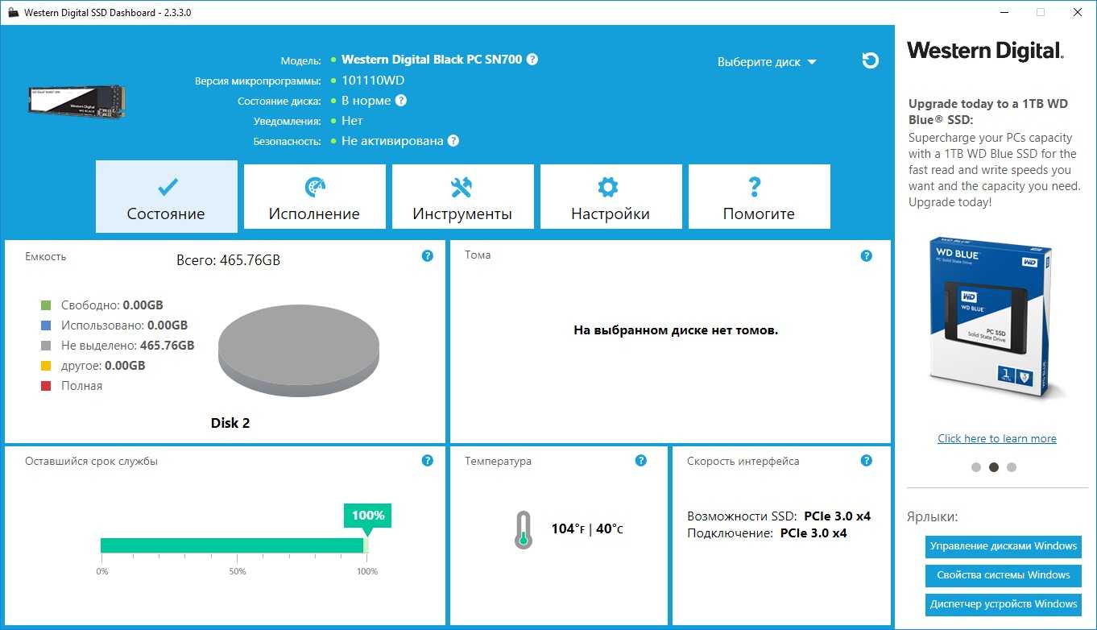The height and width of the screenshot is (630, 1097).
Task: Click help icon beside disk state "В норме"
Action: 401,101
